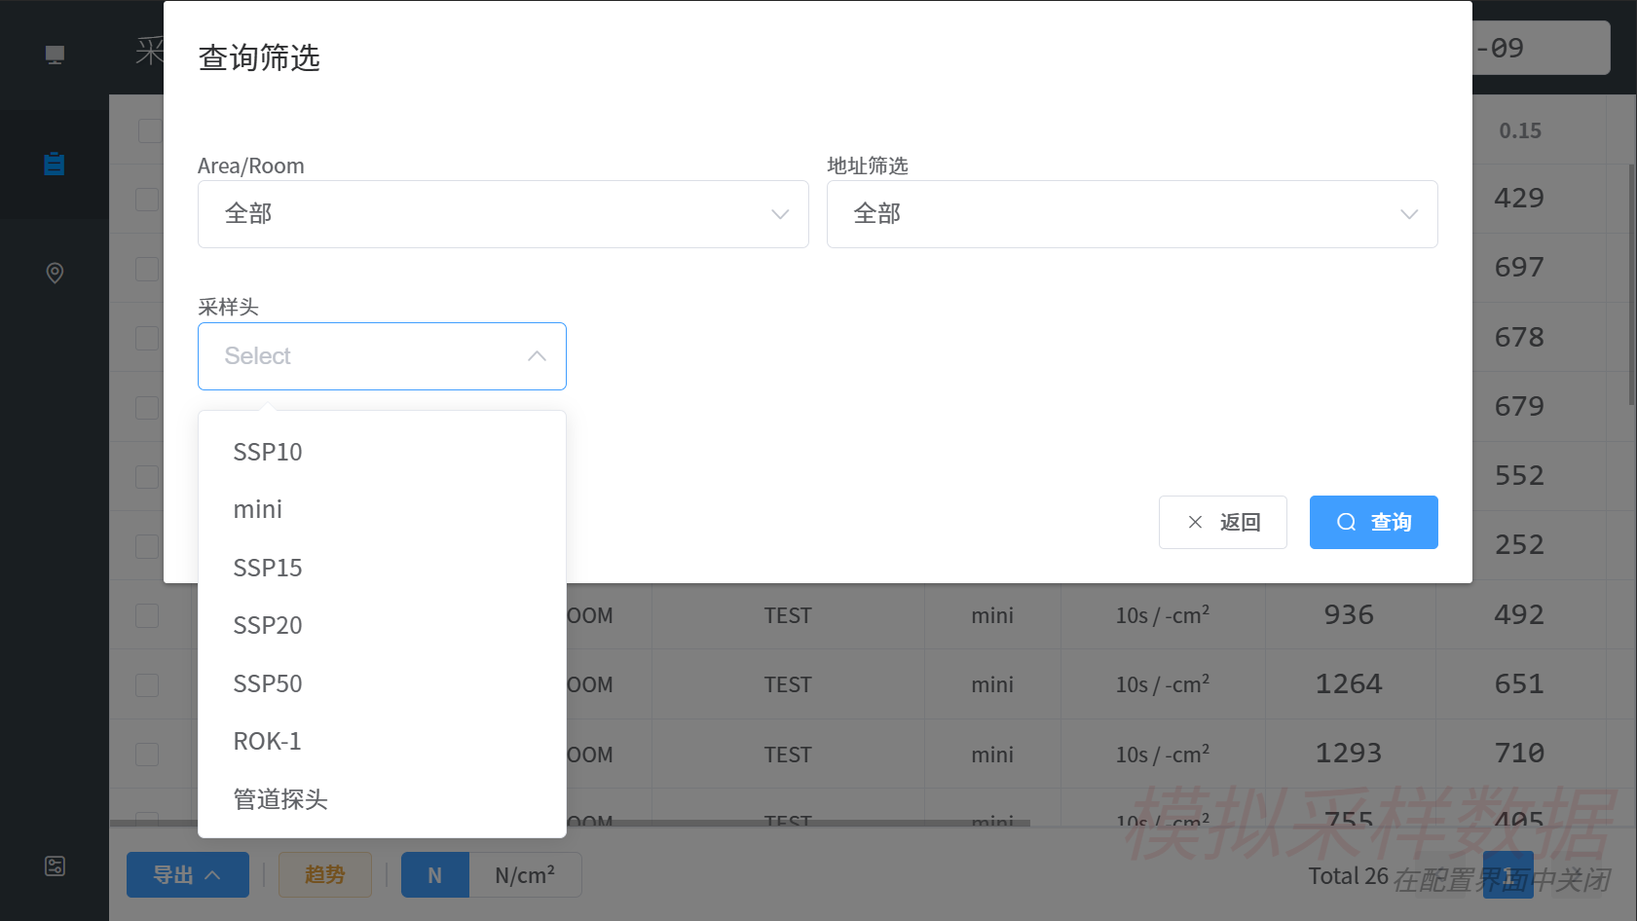Click the 导出 export button
Viewport: 1637px width, 921px height.
(x=187, y=875)
